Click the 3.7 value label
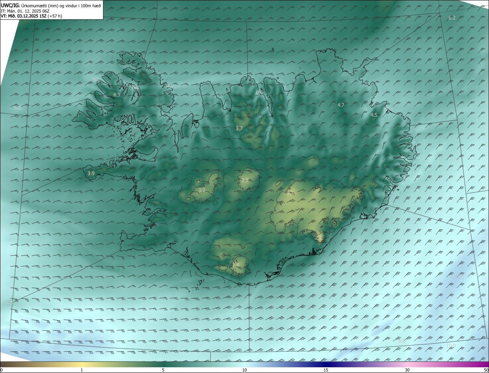The image size is (489, 373). 239,129
